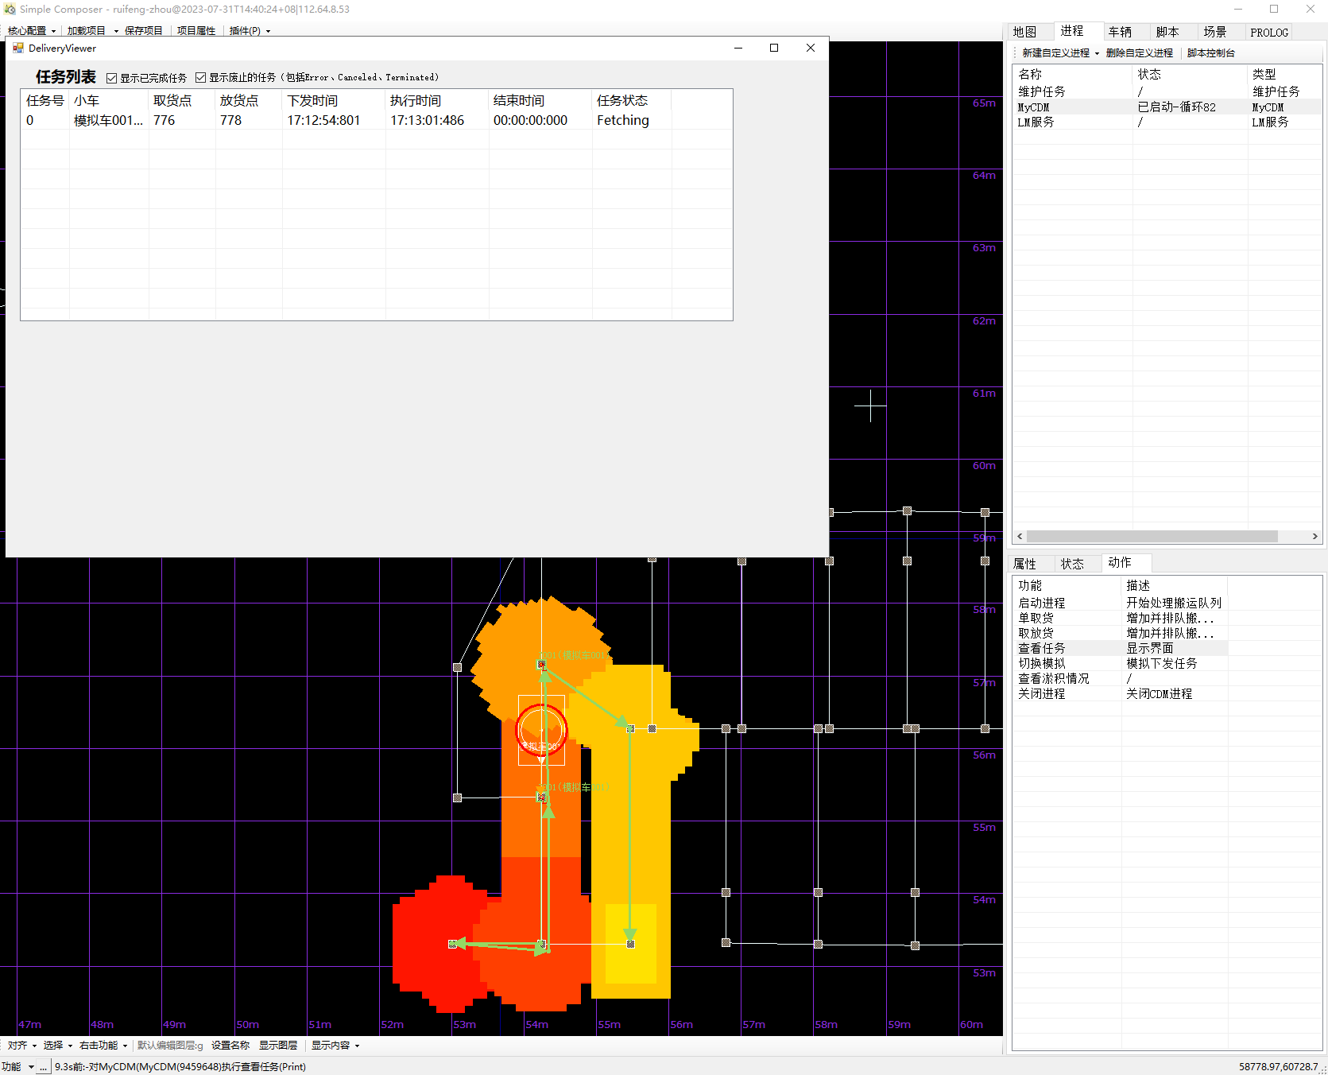
Task: Select the red-circled simulated vehicle on map
Action: pos(541,728)
